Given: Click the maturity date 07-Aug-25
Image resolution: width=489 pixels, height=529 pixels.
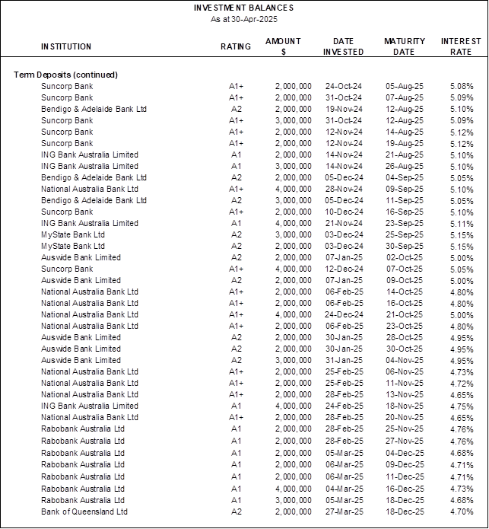Looking at the screenshot, I should point(405,98).
